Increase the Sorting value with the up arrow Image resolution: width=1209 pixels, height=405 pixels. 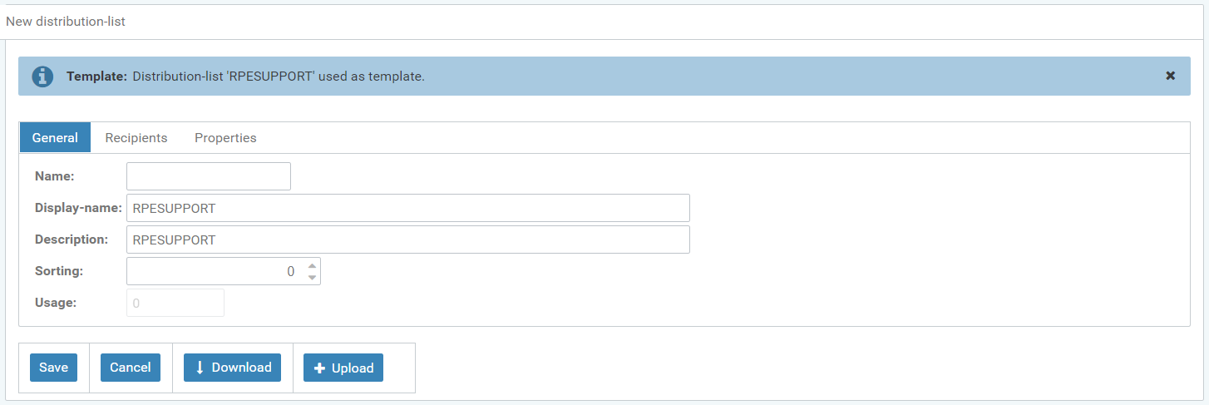312,265
